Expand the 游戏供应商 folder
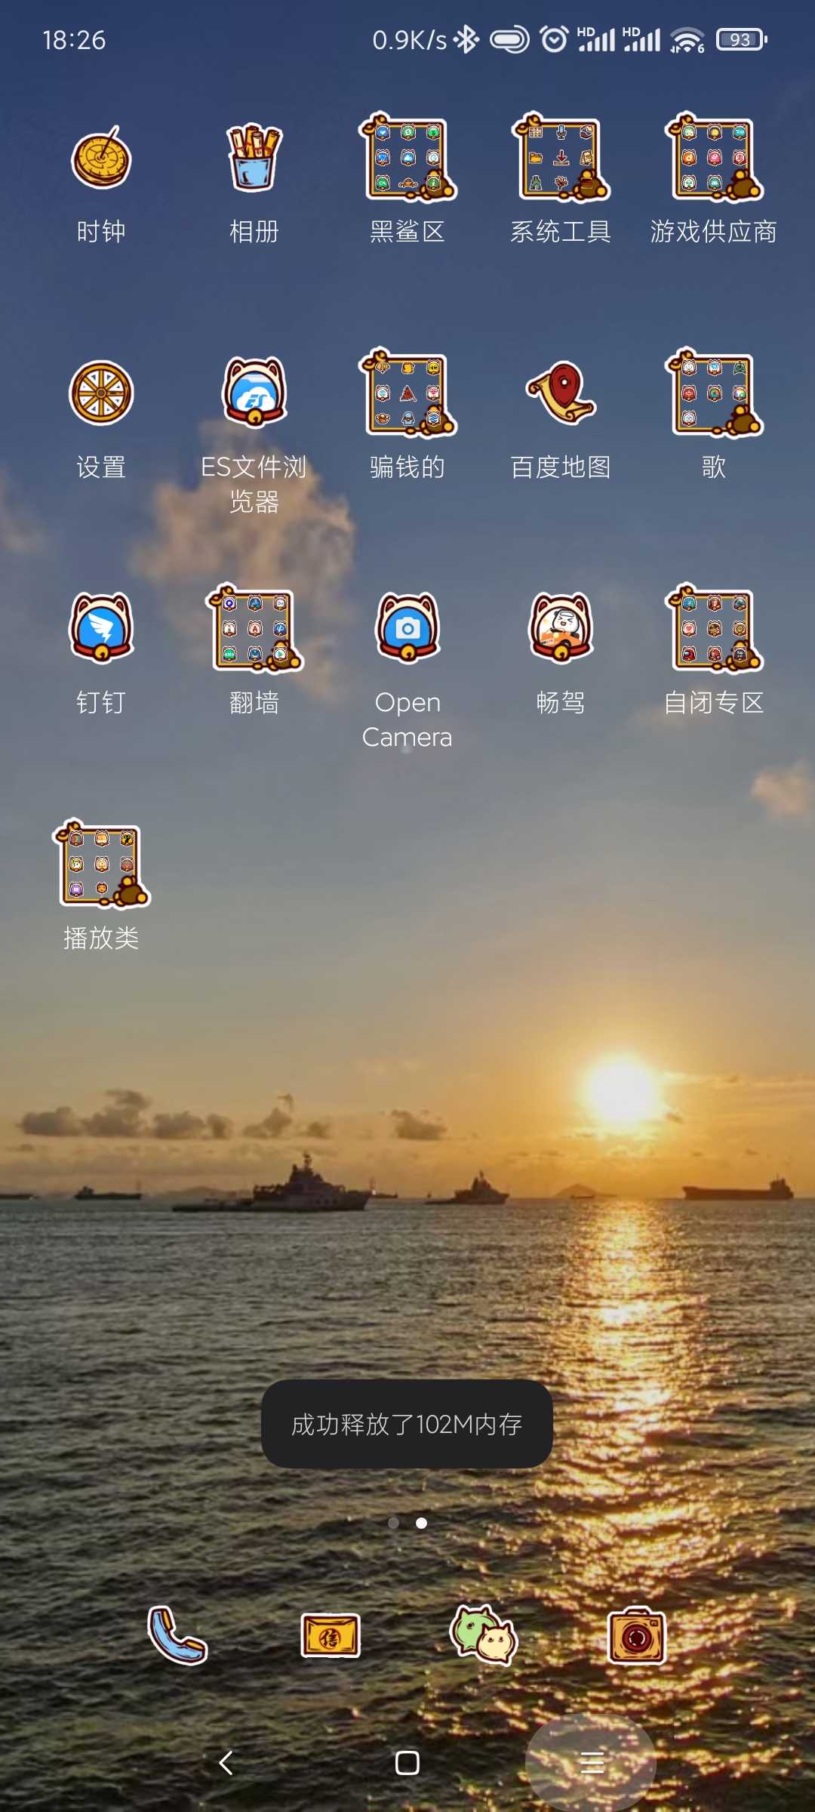 point(714,159)
